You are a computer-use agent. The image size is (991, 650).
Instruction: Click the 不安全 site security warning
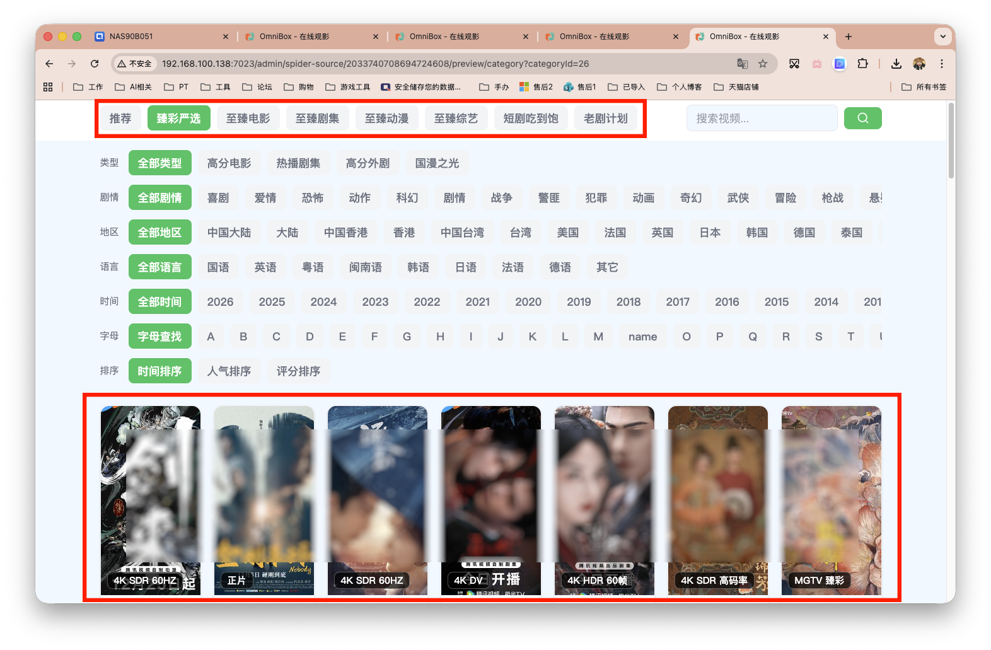[134, 64]
